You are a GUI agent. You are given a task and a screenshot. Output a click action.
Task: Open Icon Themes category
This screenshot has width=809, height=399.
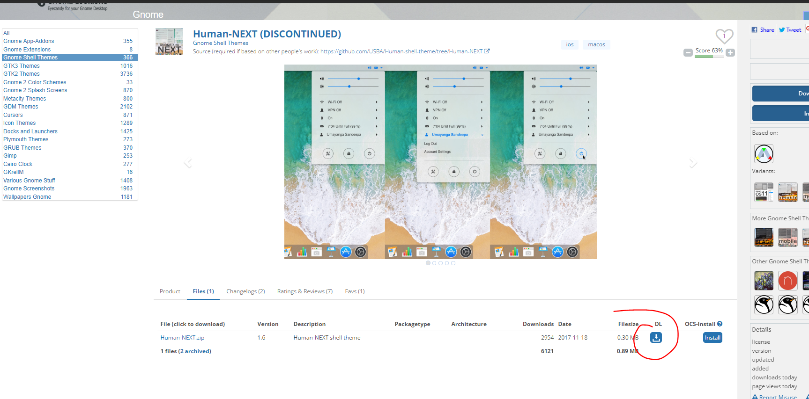pos(20,123)
